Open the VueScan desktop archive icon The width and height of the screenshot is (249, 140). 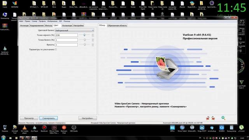[x=5, y=27]
